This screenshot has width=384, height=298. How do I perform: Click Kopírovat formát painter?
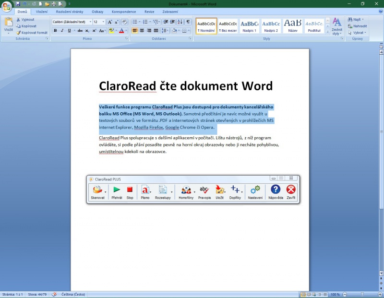click(32, 33)
